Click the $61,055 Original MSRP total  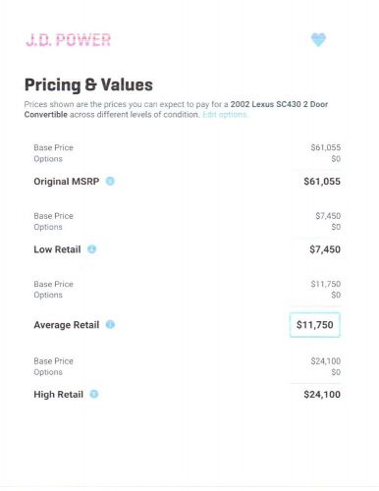(322, 182)
